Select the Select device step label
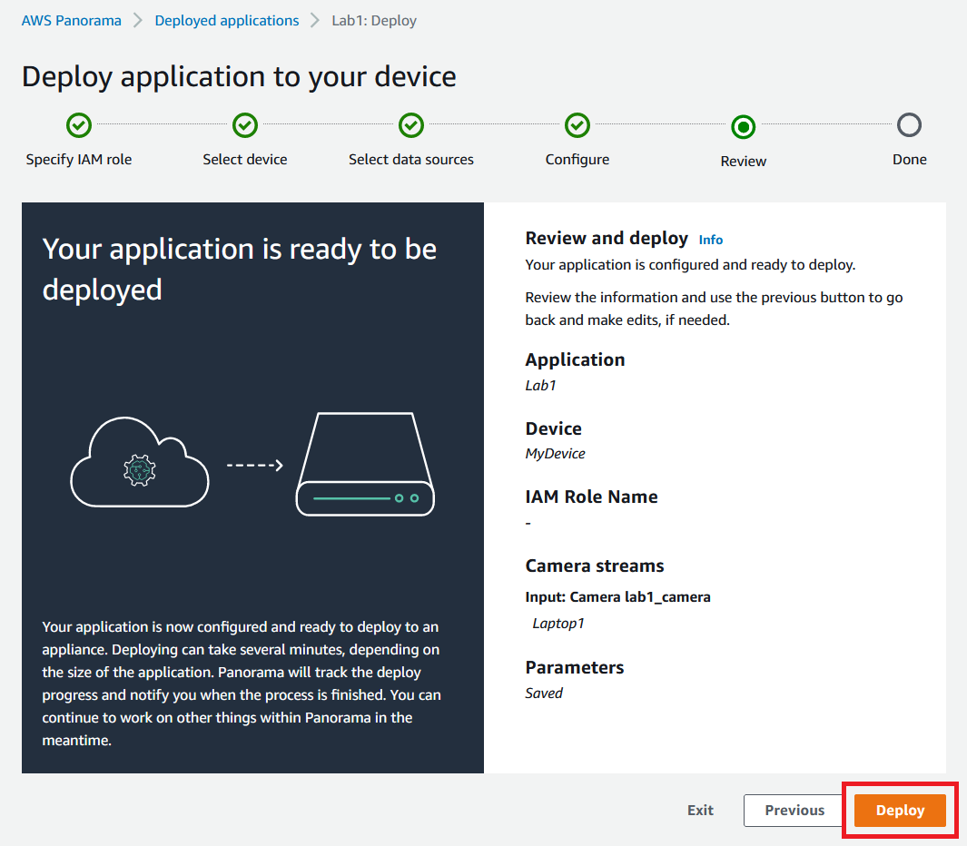 [x=245, y=159]
